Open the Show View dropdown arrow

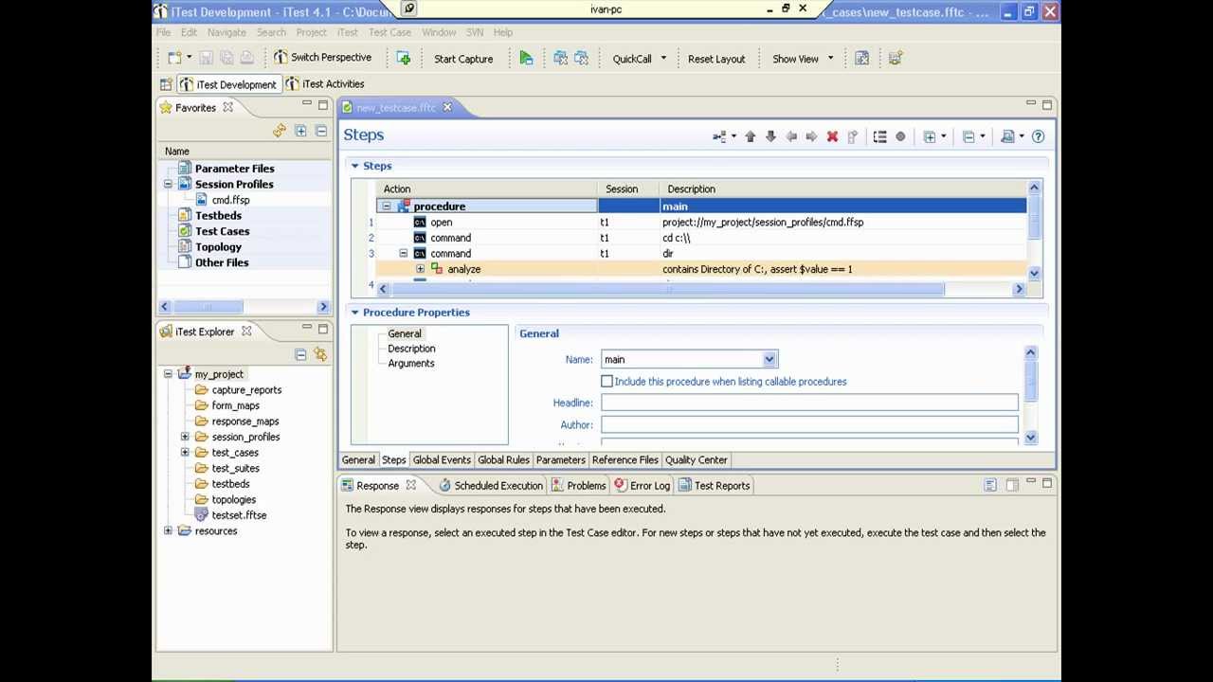pyautogui.click(x=831, y=59)
